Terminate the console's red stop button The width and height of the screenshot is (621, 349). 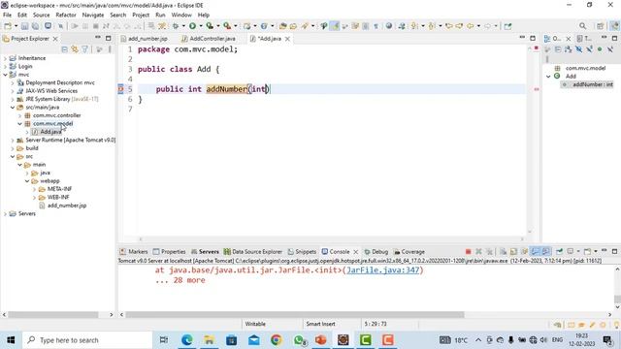[468, 252]
